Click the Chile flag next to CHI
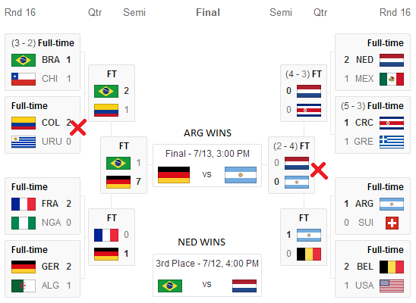The image size is (416, 303). coord(24,79)
